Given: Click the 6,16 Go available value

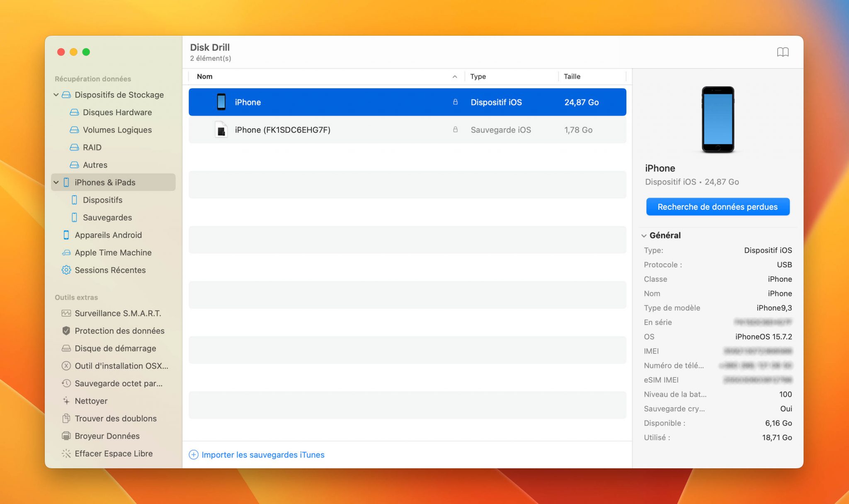Looking at the screenshot, I should point(779,423).
